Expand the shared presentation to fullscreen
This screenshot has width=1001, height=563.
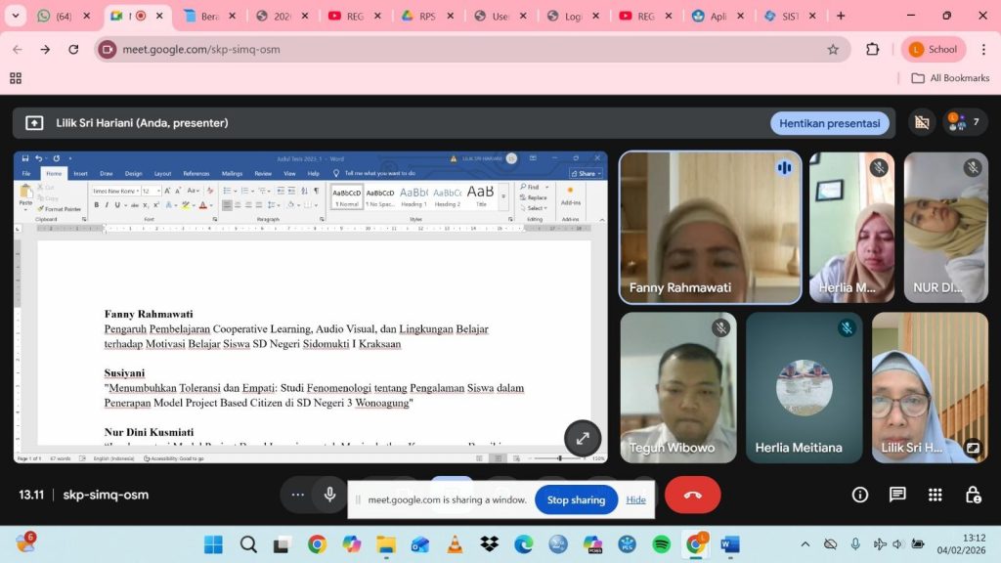pos(583,439)
